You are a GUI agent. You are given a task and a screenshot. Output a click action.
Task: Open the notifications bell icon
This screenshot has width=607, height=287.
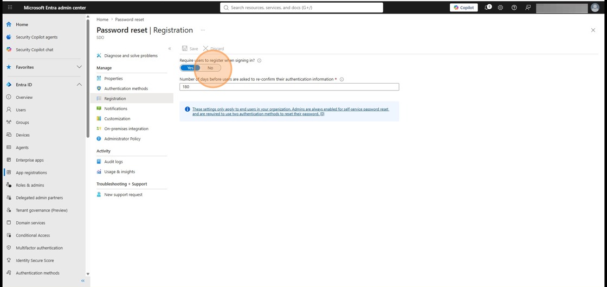pyautogui.click(x=488, y=8)
